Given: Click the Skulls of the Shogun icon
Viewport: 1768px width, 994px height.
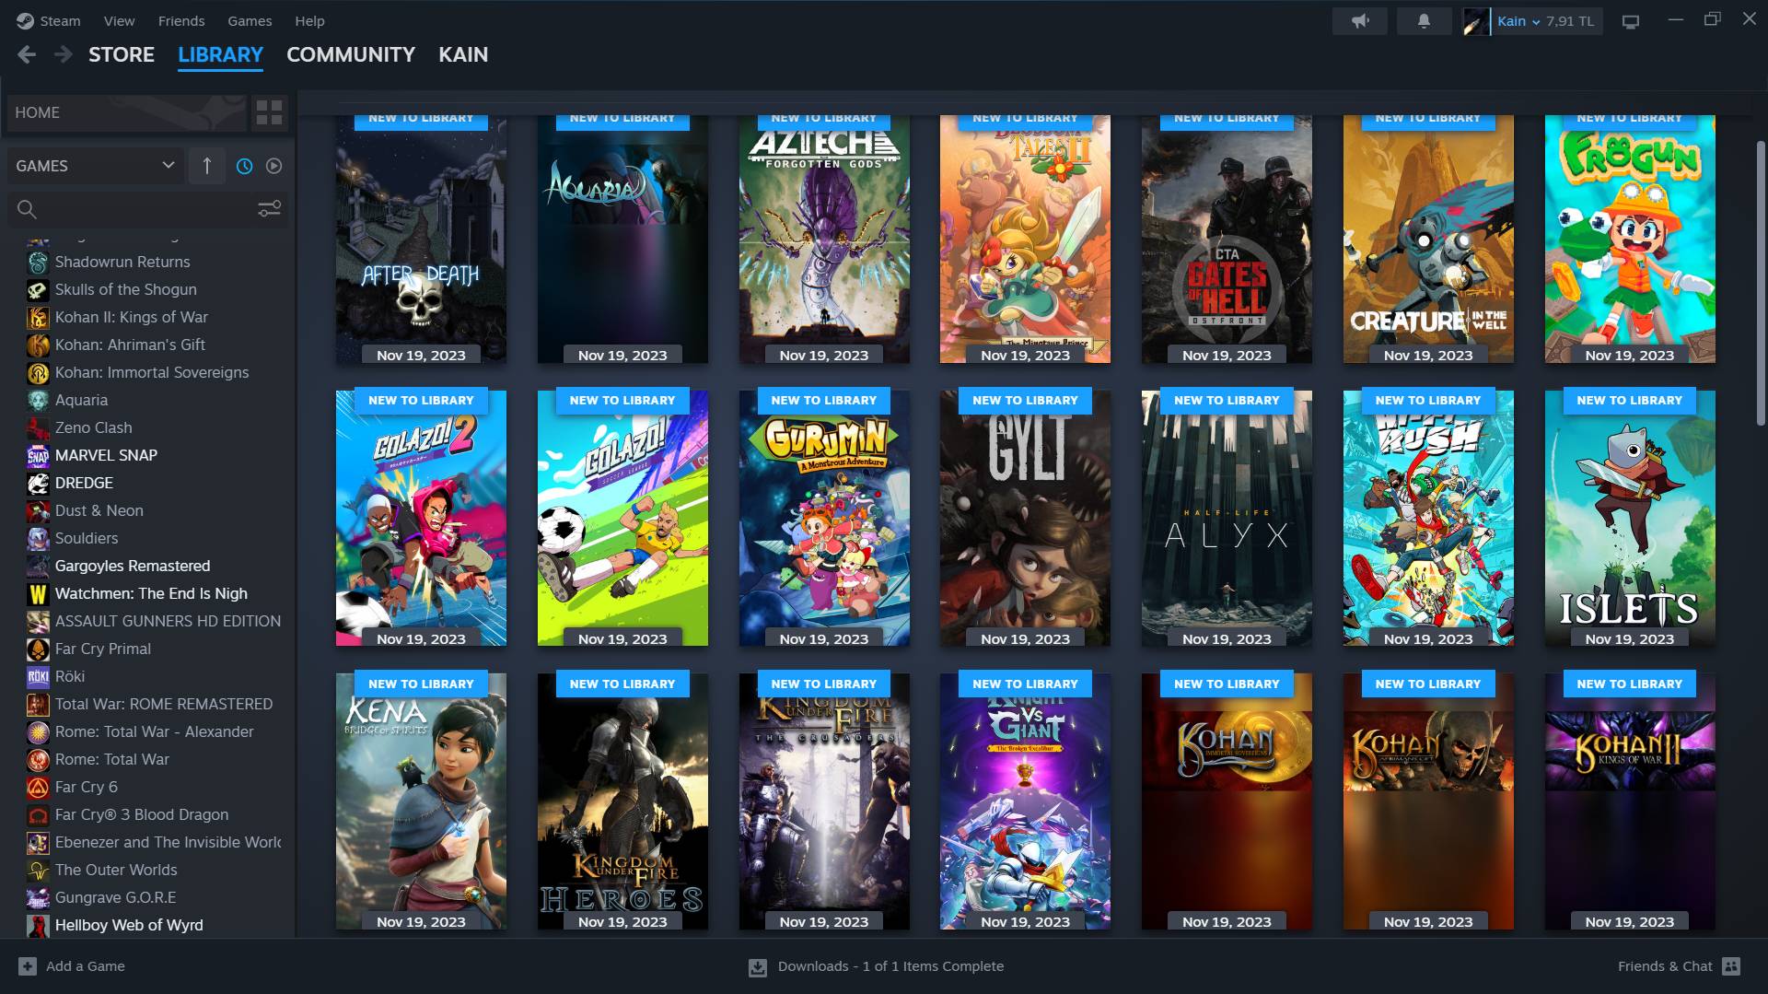Looking at the screenshot, I should coord(38,289).
